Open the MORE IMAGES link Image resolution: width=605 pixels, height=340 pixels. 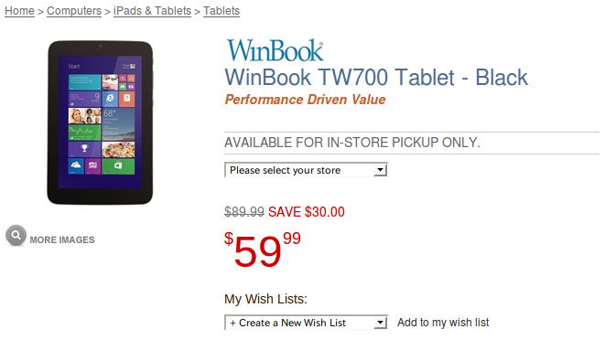(x=62, y=239)
